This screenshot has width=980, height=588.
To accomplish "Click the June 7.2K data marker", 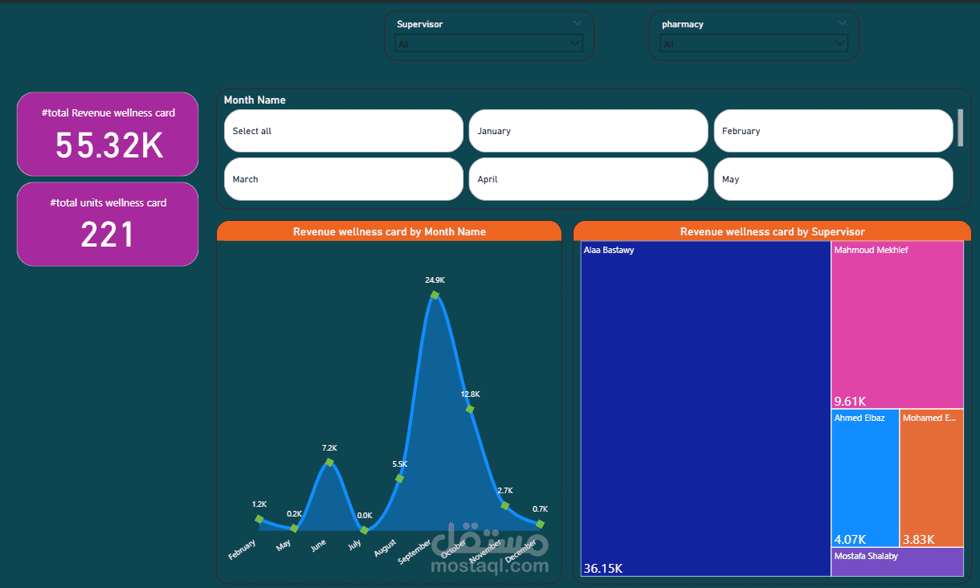I will [x=329, y=462].
